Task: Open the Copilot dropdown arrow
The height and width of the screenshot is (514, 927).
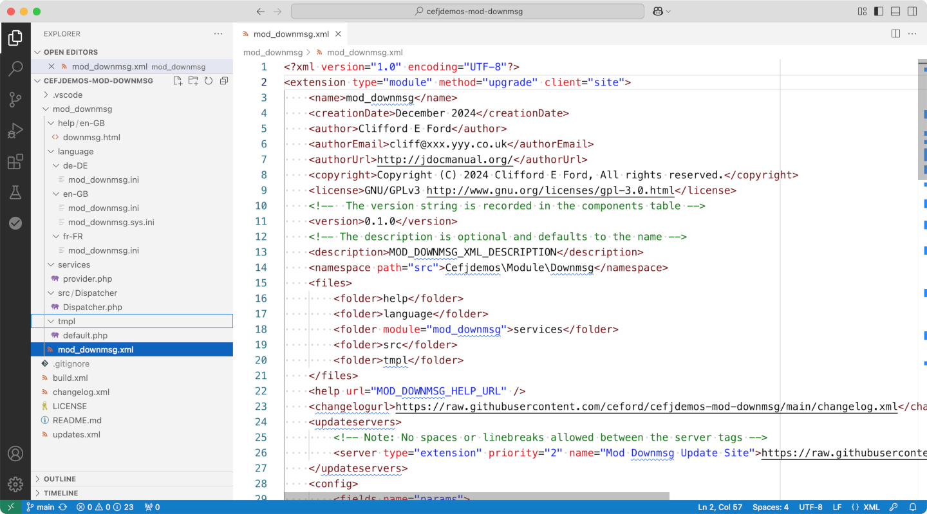Action: (668, 12)
